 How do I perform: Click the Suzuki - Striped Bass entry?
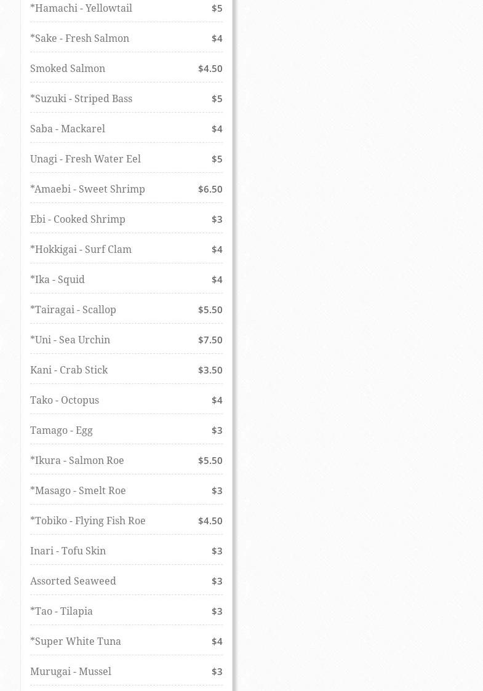coord(81,99)
